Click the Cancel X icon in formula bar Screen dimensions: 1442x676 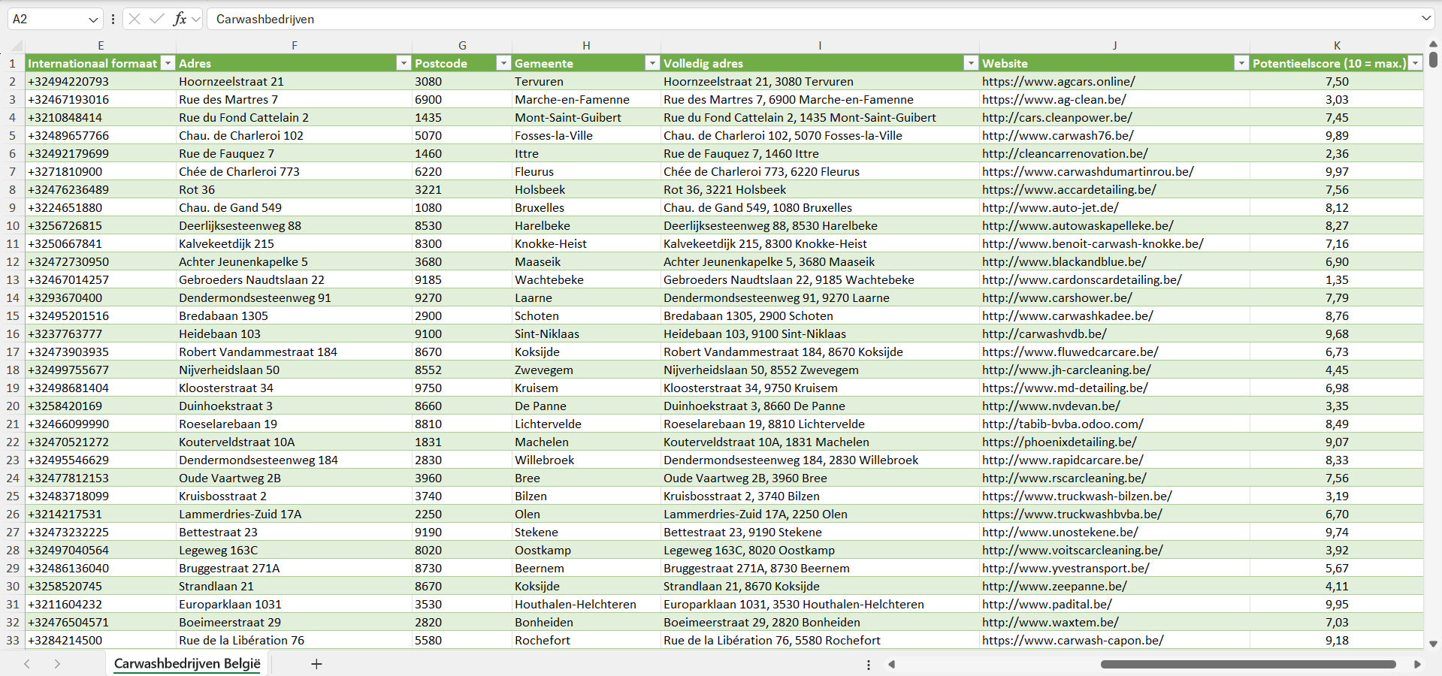tap(135, 19)
